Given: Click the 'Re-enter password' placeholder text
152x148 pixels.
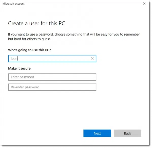Looking at the screenshot, I should point(25,87).
